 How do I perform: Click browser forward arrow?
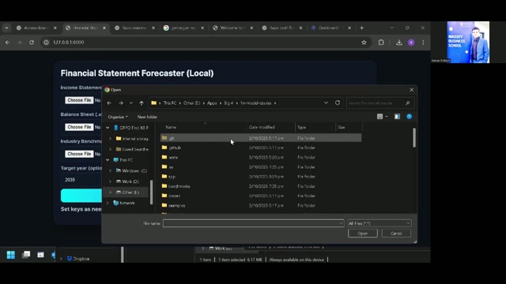pyautogui.click(x=19, y=42)
